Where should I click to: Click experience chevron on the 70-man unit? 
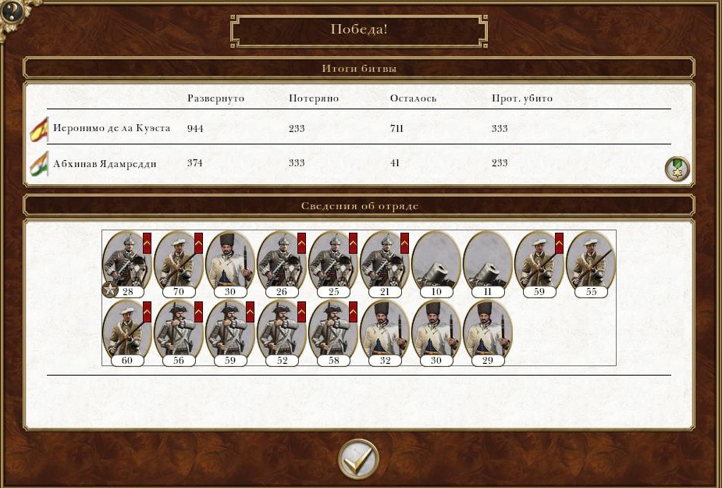tap(198, 244)
